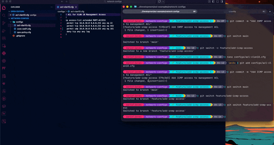Open the Explorer view in activity bar

(4, 7)
